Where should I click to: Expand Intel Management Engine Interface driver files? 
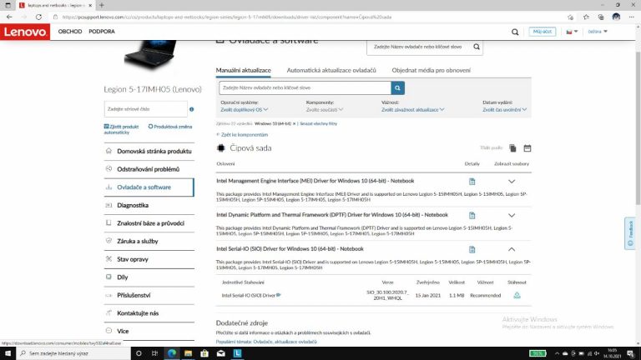pos(512,181)
